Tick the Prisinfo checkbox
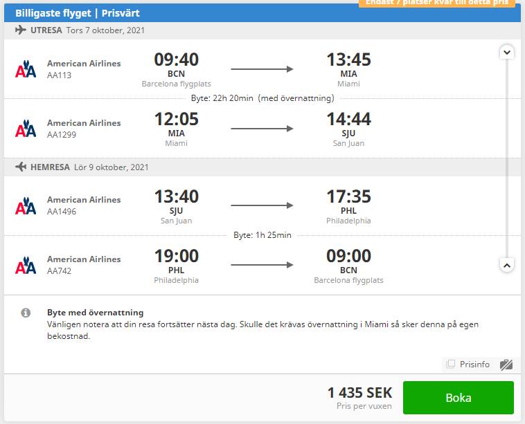The width and height of the screenshot is (525, 424). click(451, 363)
